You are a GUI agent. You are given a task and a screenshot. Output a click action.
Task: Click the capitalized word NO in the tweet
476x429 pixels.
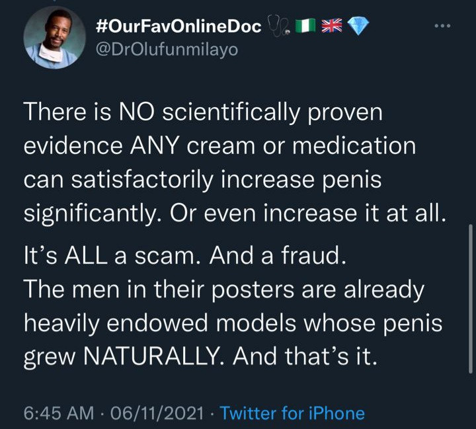pos(136,112)
